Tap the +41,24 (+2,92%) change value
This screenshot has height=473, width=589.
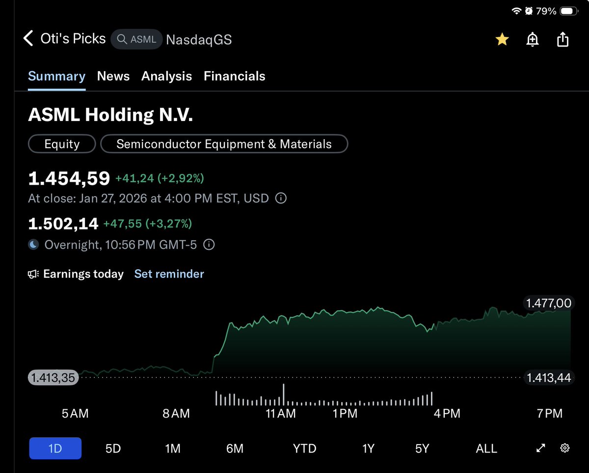[160, 179]
